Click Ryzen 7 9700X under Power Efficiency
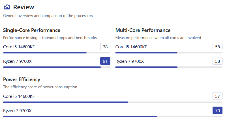 (17, 111)
